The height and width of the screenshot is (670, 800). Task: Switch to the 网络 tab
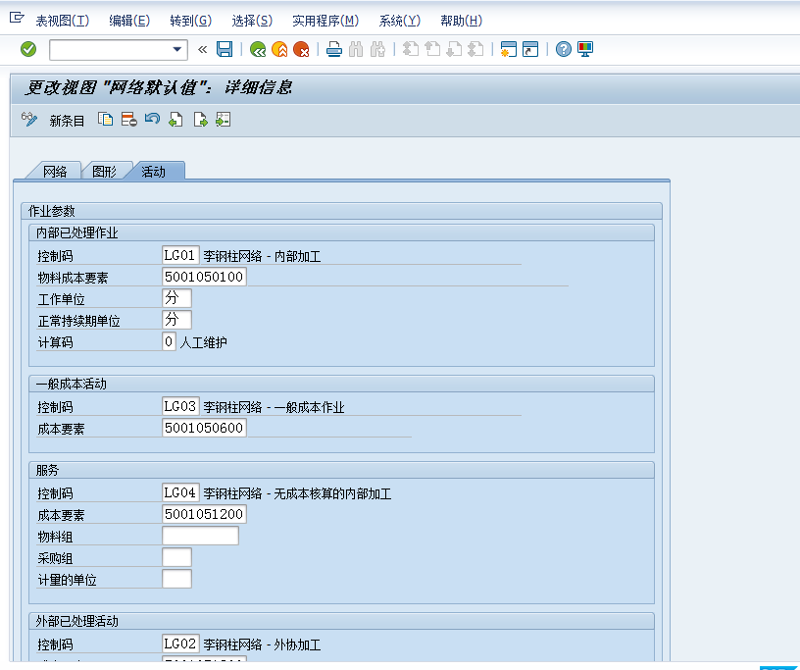[55, 171]
